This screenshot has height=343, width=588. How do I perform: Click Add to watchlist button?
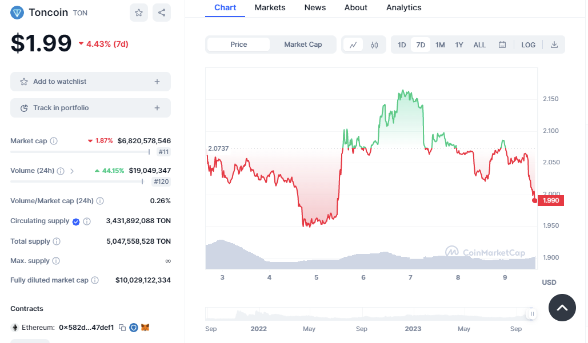[x=90, y=82]
